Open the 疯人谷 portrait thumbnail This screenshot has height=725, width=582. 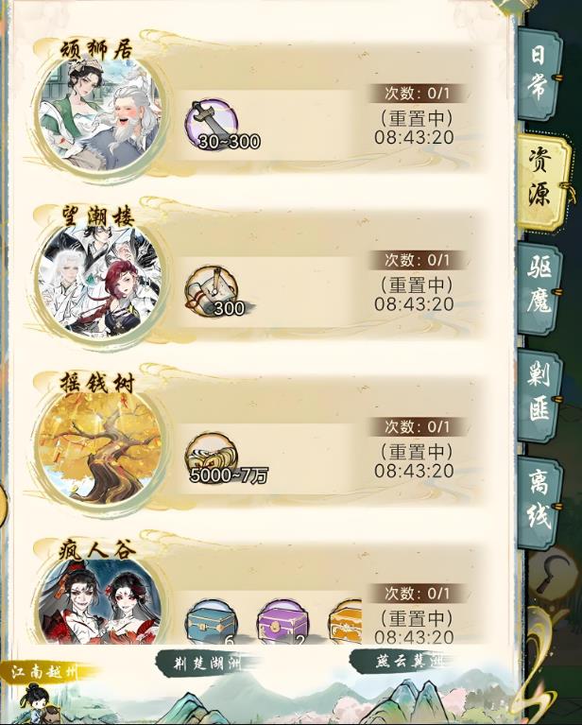coord(100,599)
